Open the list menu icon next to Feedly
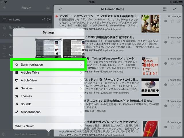Image resolution: width=184 pixels, height=138 pixels. [x=48, y=8]
